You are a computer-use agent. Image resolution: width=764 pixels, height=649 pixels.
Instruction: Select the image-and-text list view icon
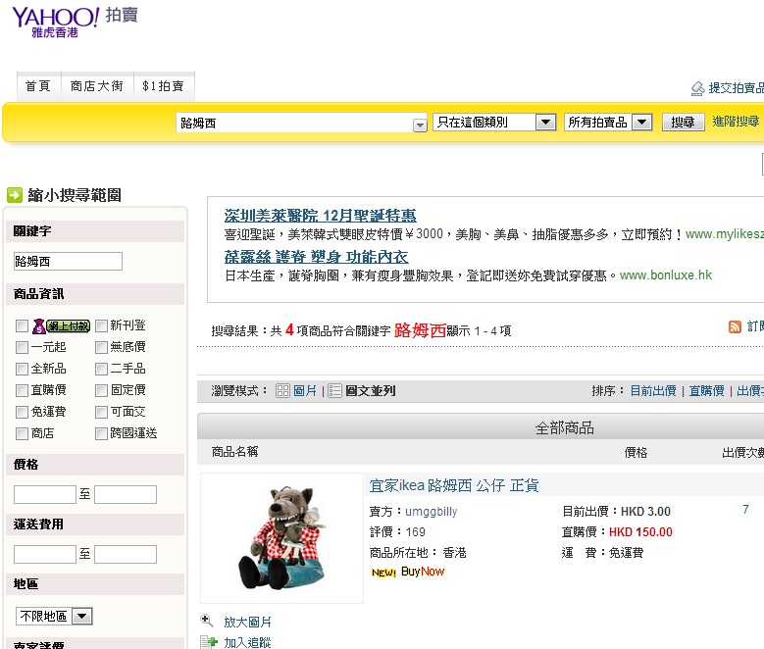(334, 390)
